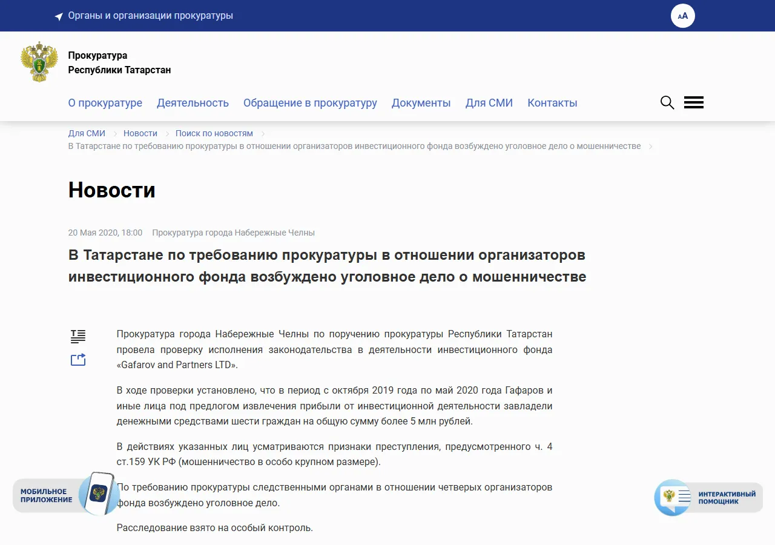This screenshot has width=775, height=545.
Task: Open the 'Документы' menu
Action: point(421,103)
